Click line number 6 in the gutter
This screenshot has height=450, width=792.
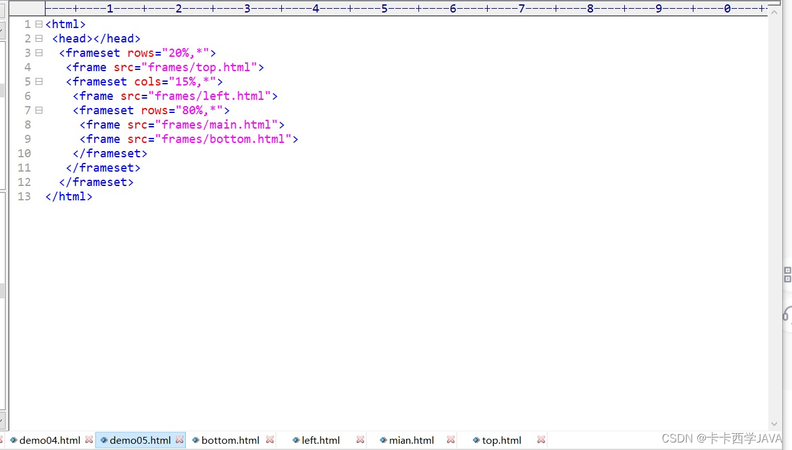click(27, 95)
